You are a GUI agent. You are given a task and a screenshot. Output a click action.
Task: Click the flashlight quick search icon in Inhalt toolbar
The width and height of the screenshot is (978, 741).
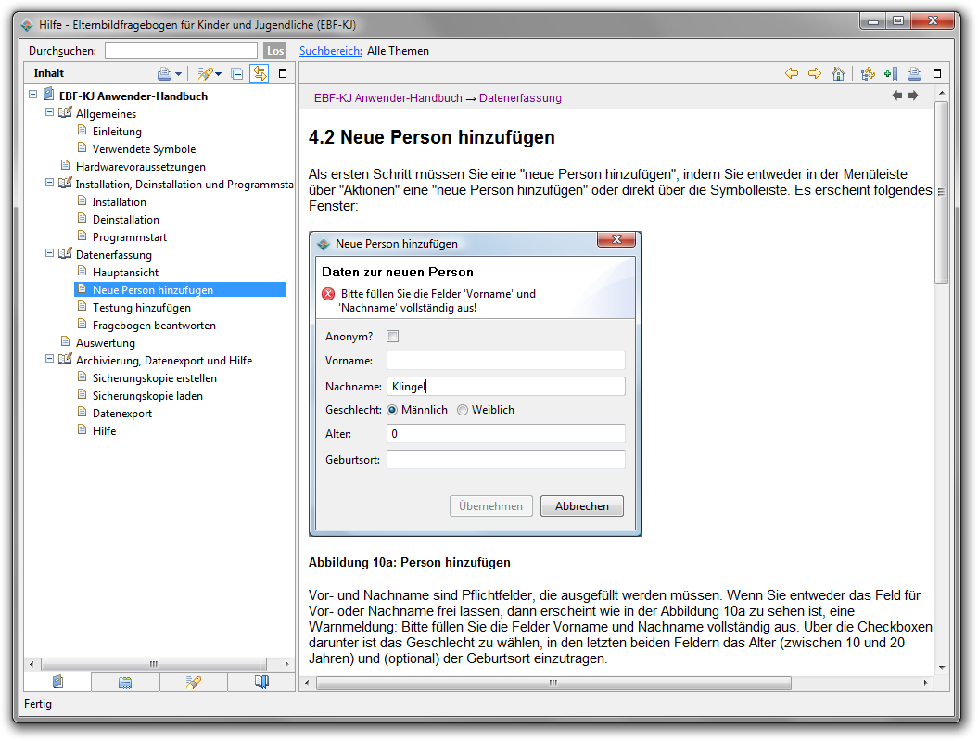(205, 73)
